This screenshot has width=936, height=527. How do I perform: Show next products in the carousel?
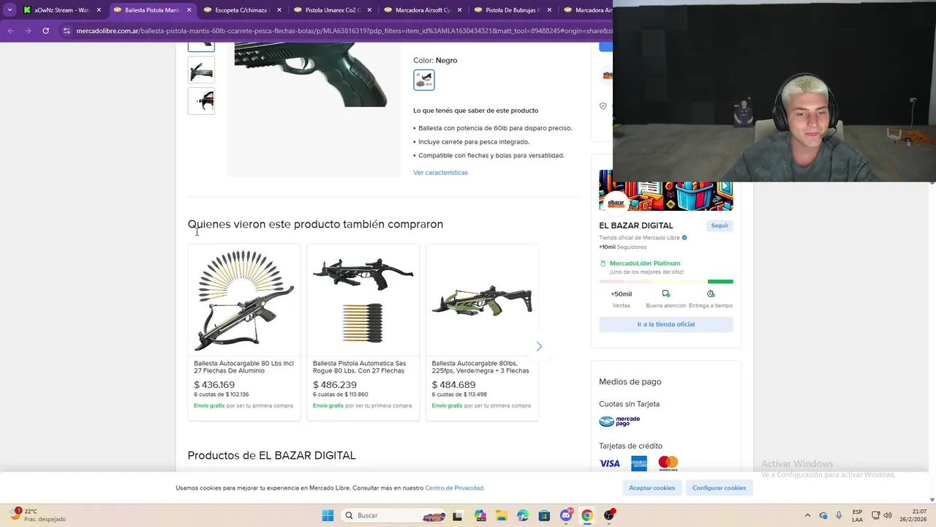tap(539, 346)
